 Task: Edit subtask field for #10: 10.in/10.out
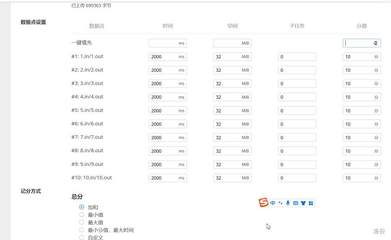(x=297, y=178)
